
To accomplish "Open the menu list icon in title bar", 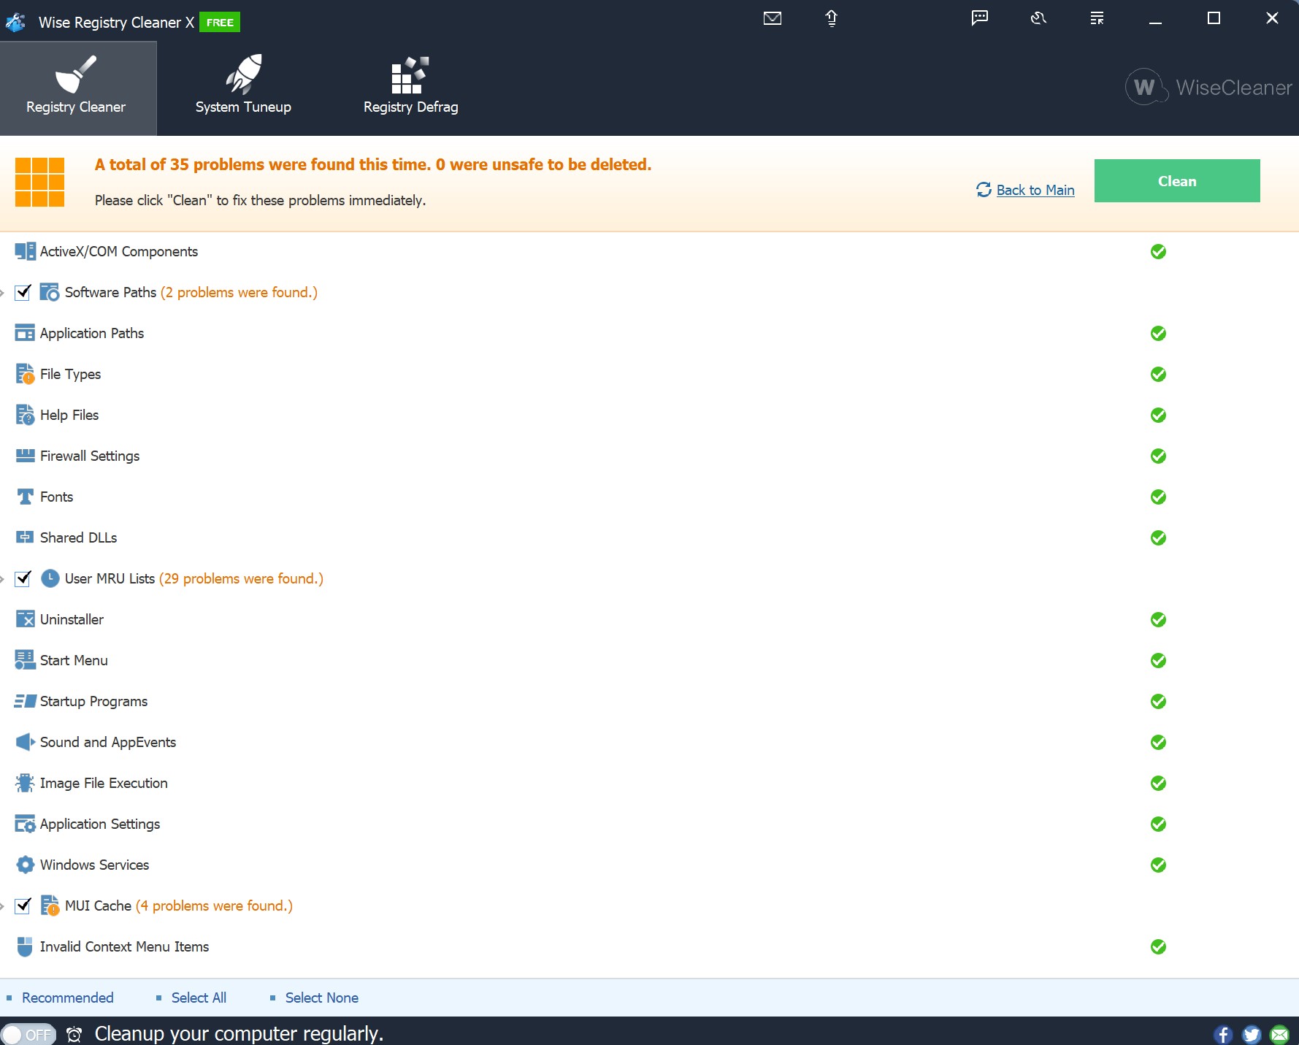I will [1097, 18].
